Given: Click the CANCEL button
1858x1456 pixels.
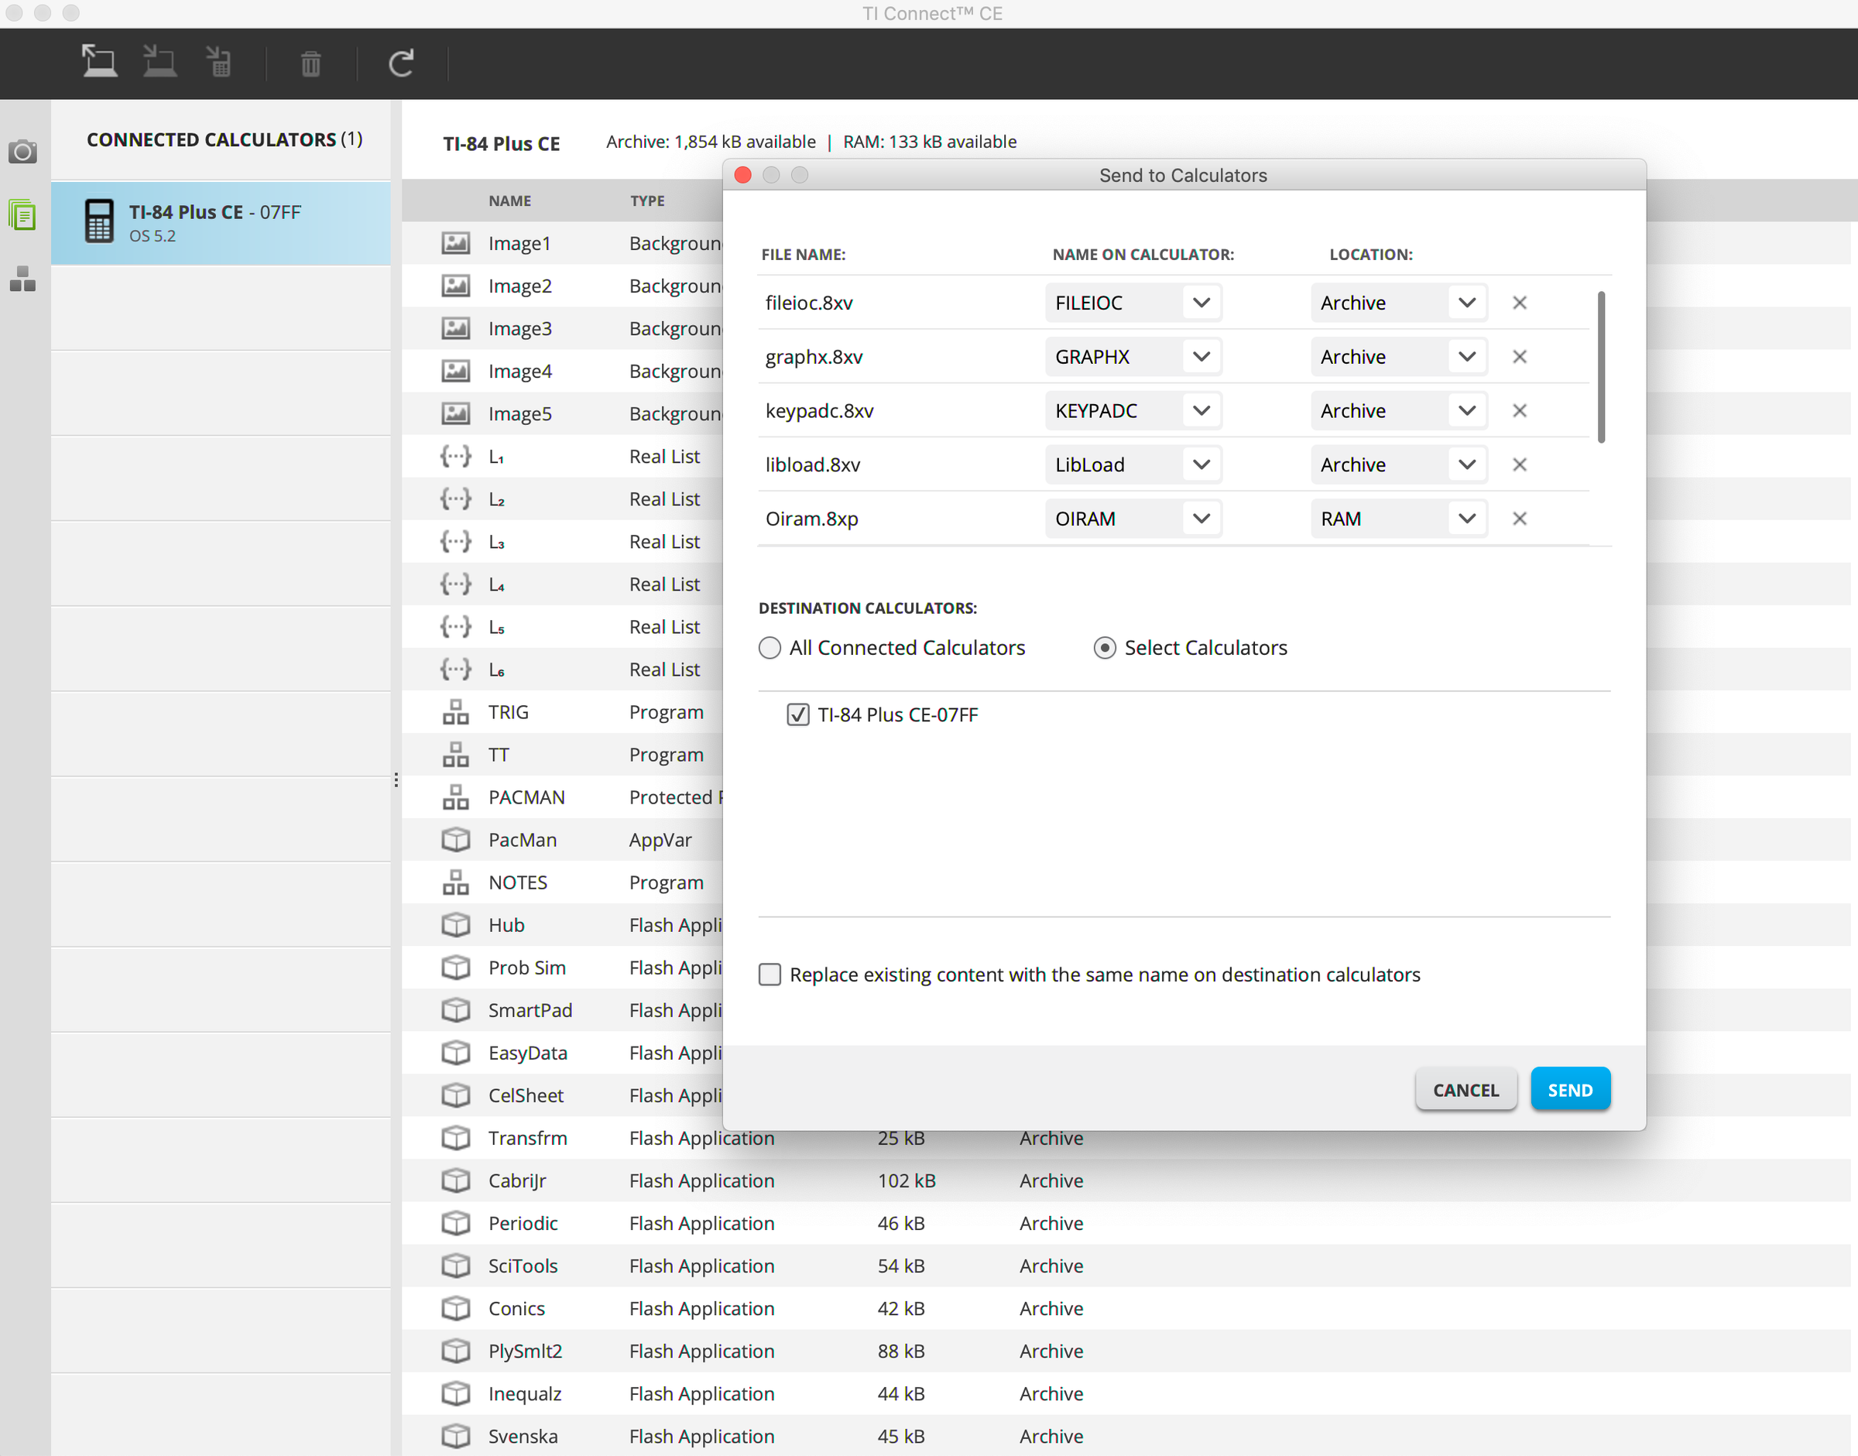Looking at the screenshot, I should coord(1465,1089).
